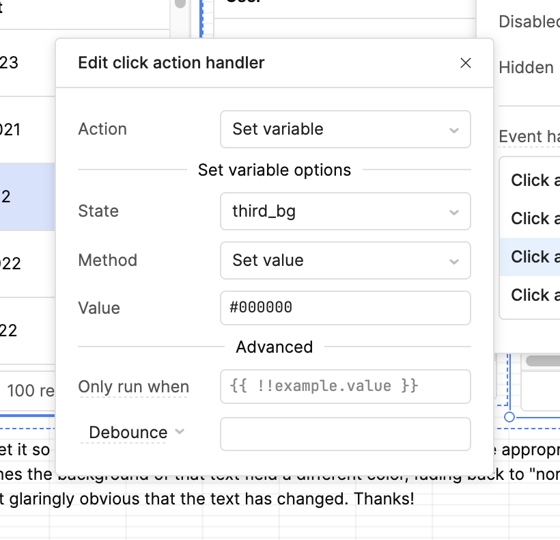The width and height of the screenshot is (560, 540).
Task: Click the table row ending in 021
Action: point(27,129)
